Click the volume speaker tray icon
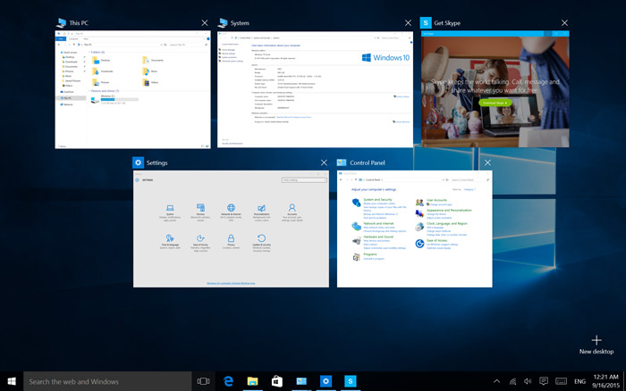This screenshot has width=626, height=391. point(529,381)
